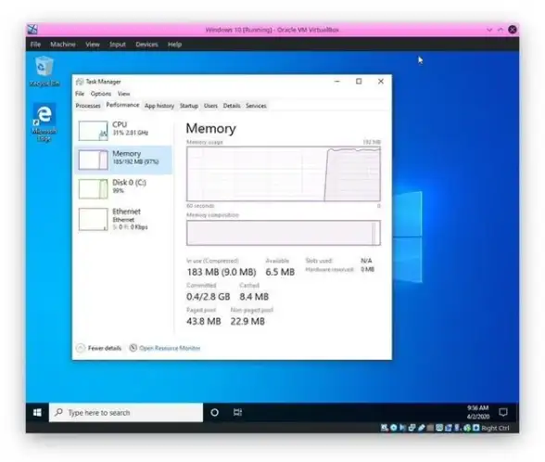The height and width of the screenshot is (462, 545).
Task: Open VirtualBox Devices menu
Action: tap(146, 45)
